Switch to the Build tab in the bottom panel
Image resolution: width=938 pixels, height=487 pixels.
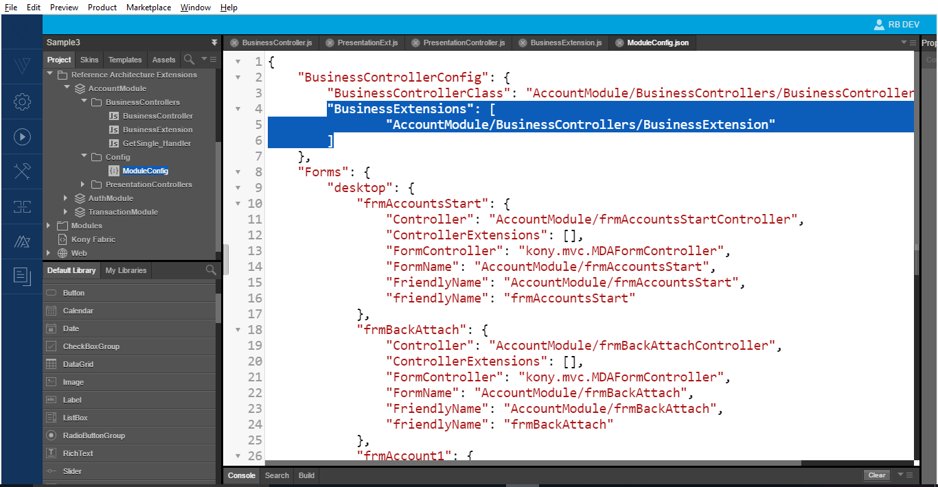[x=306, y=475]
